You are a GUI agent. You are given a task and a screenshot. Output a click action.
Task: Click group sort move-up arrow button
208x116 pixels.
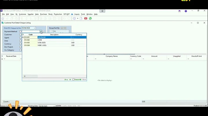click(x=62, y=28)
